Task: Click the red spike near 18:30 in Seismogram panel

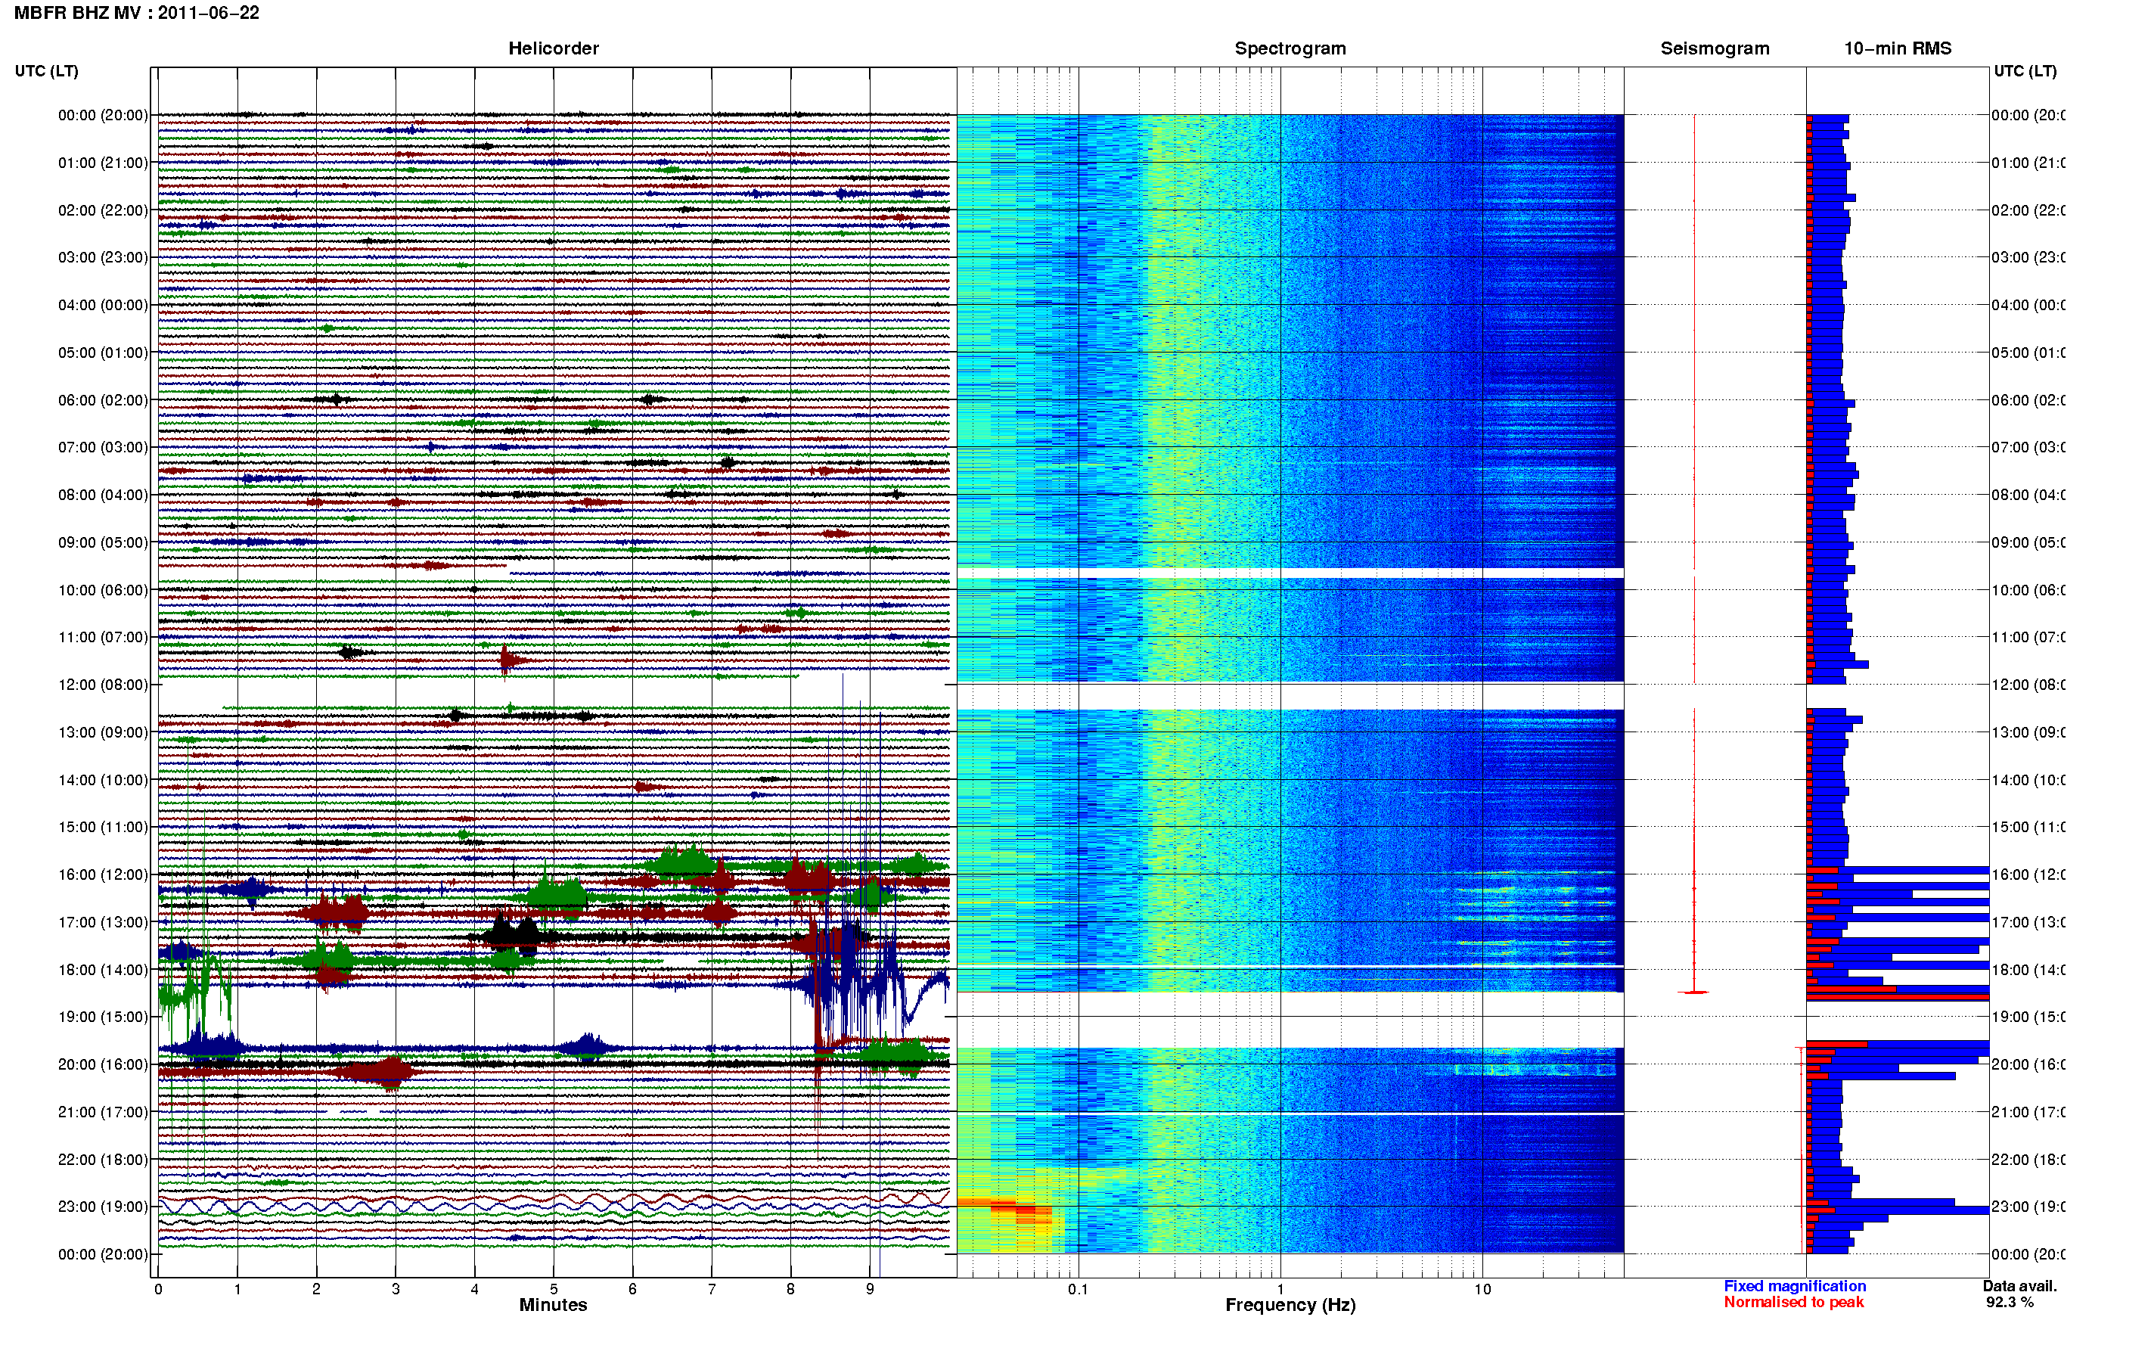Action: coord(1694,992)
